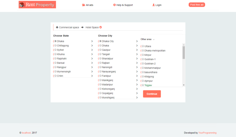Open the YourProgramming footer link
The height and width of the screenshot is (137, 236).
click(x=207, y=133)
